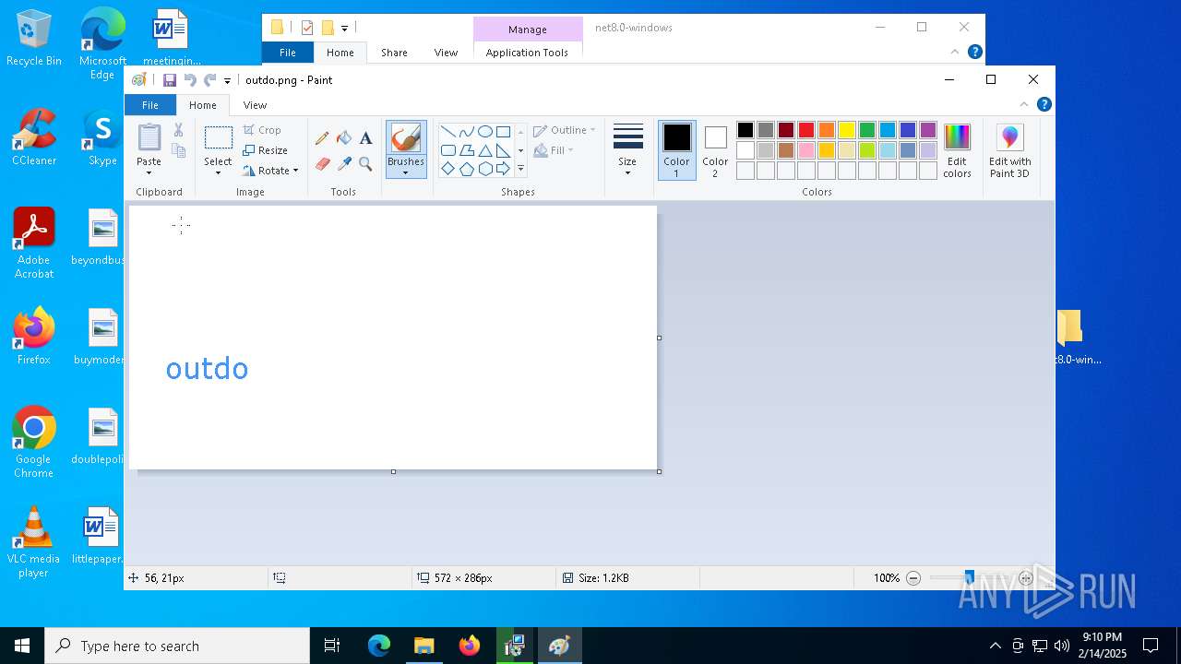Open the Select dropdown arrow
The height and width of the screenshot is (664, 1181).
[x=219, y=172]
